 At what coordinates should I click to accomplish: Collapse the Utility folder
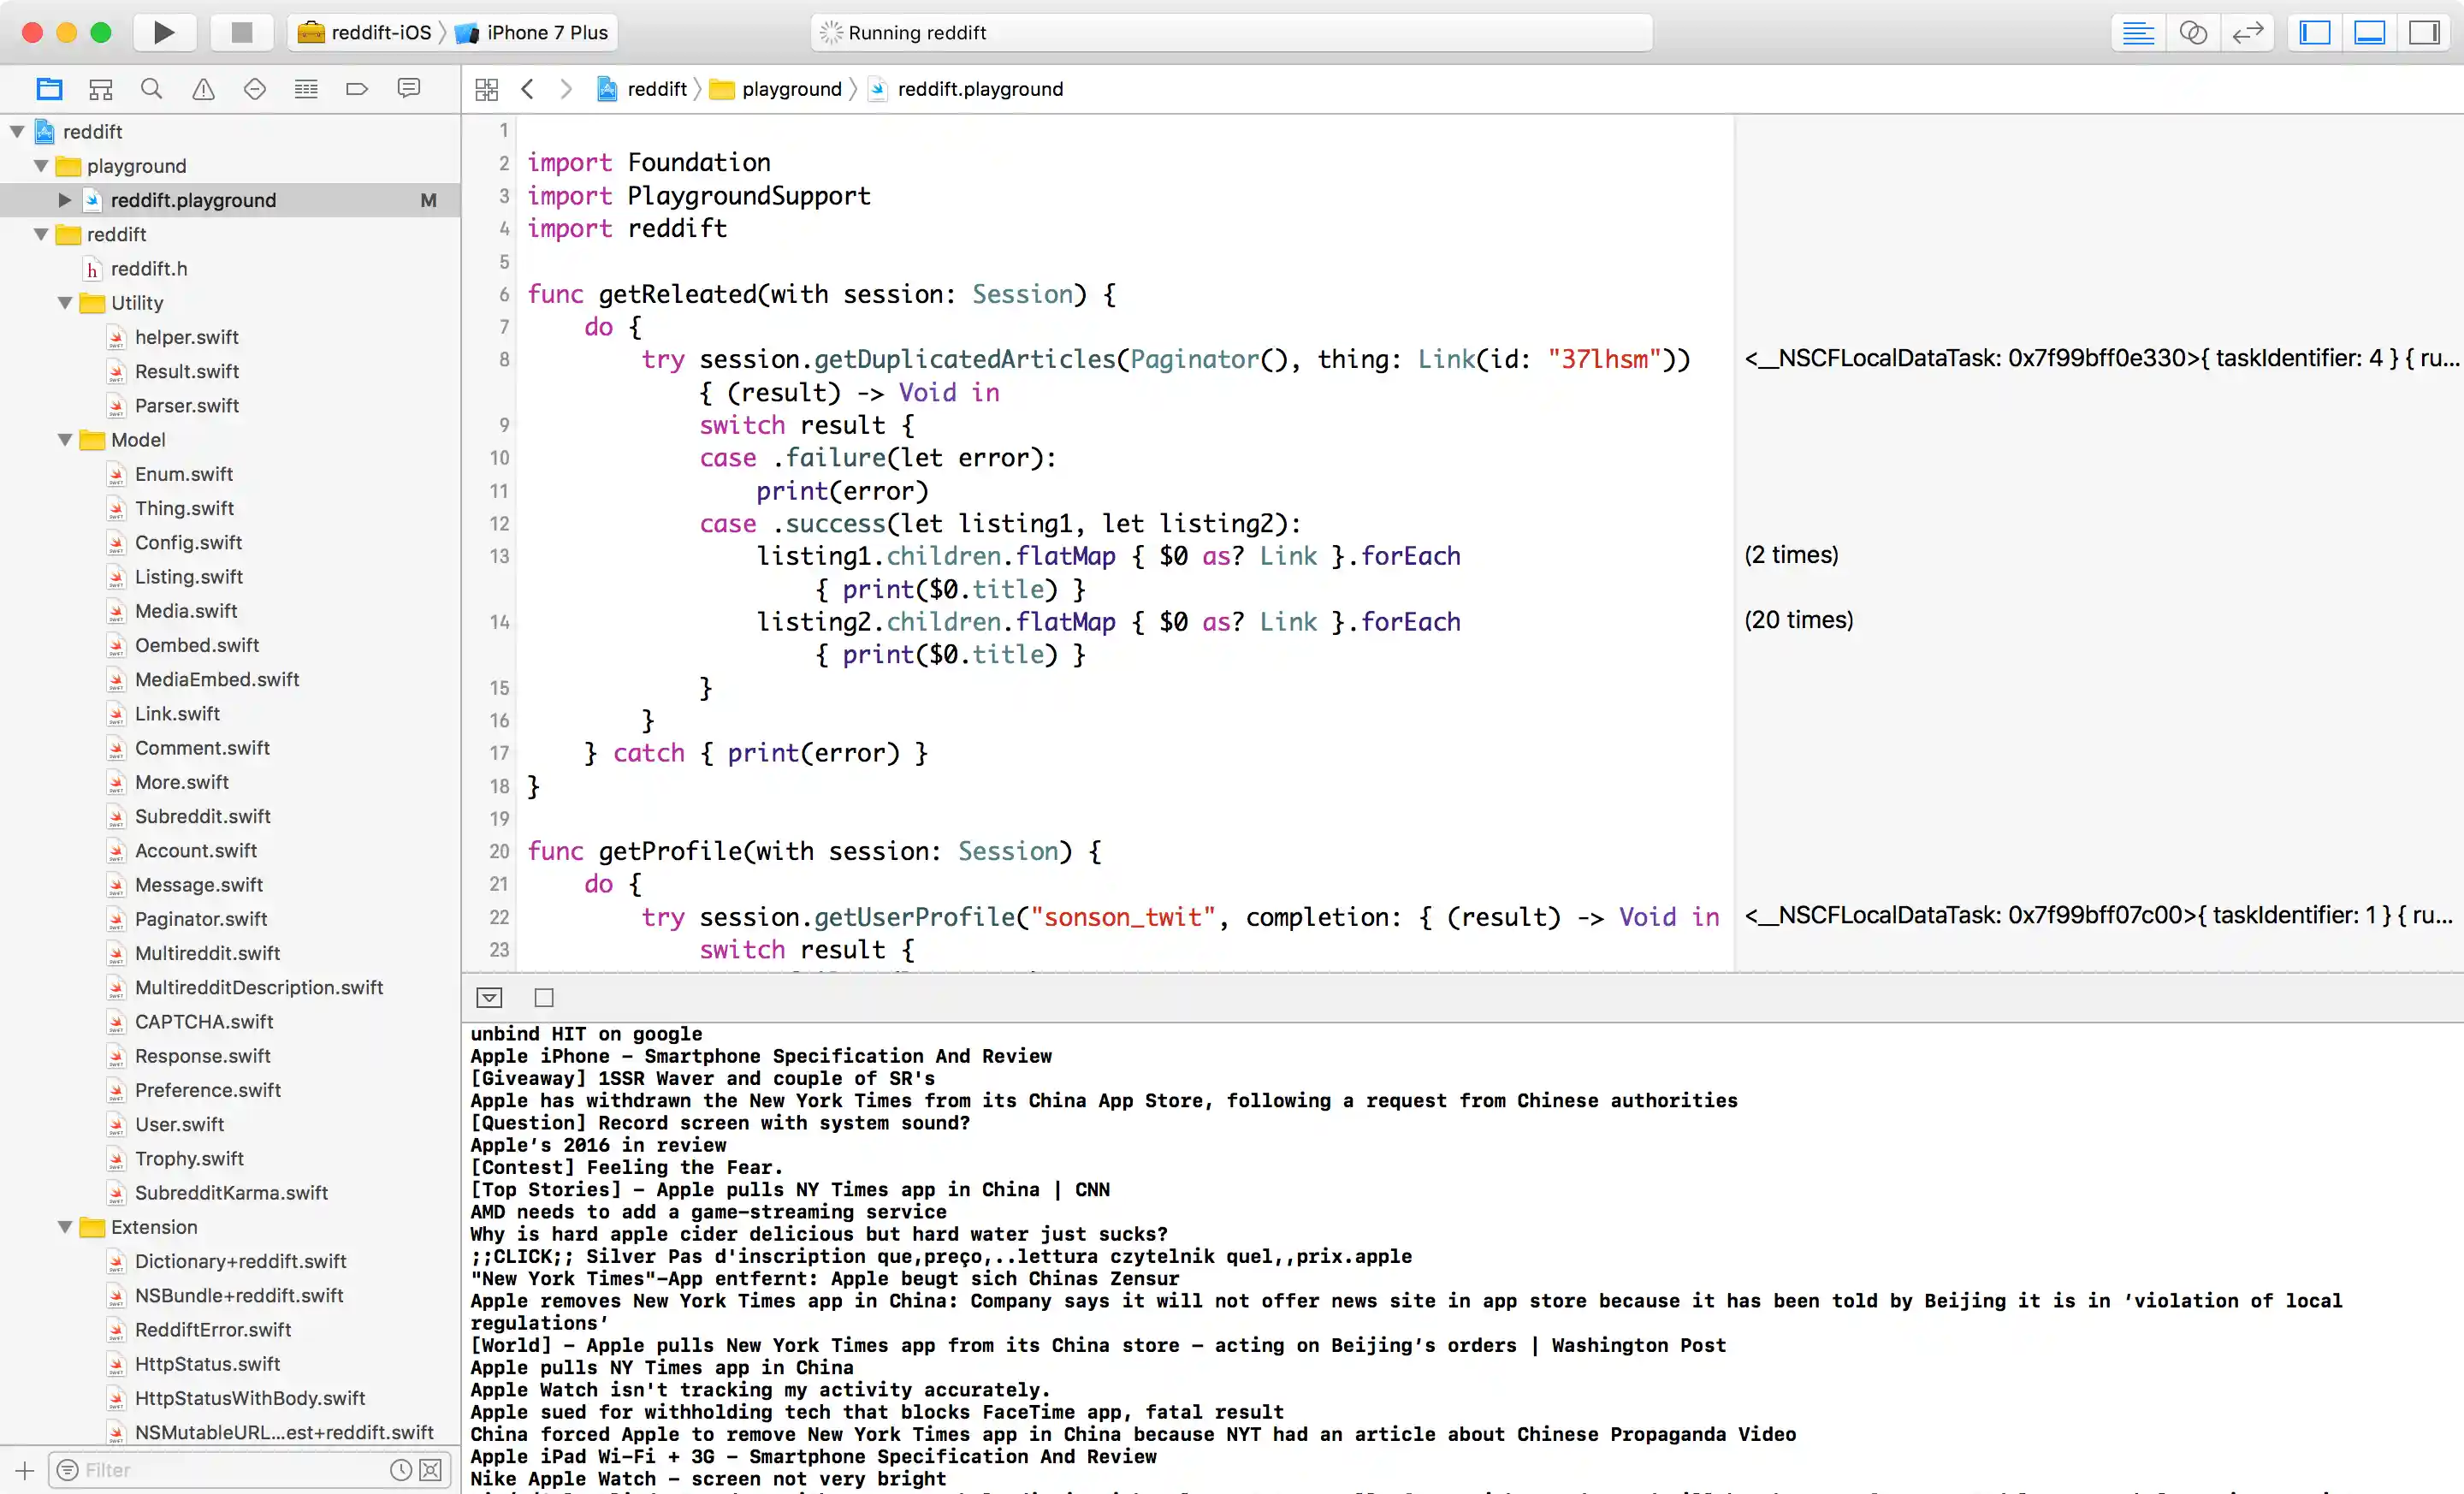click(65, 303)
